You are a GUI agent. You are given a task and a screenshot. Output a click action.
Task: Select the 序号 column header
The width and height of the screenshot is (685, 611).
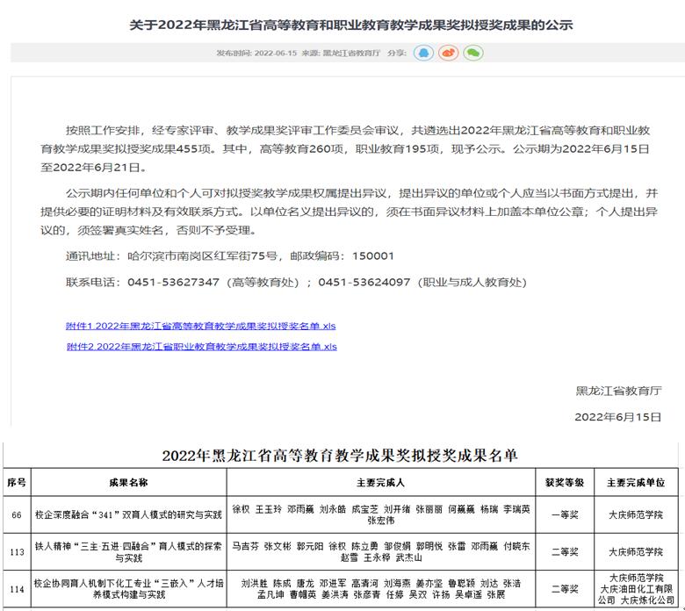point(17,483)
